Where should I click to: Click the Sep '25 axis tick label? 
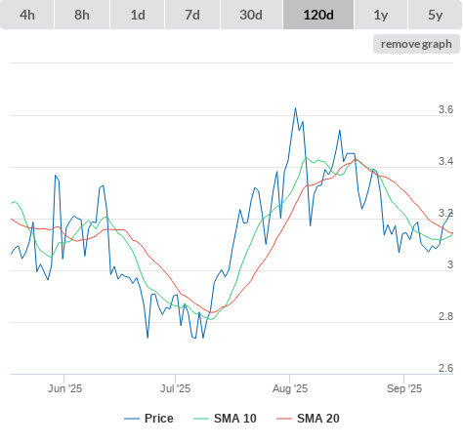(x=404, y=388)
